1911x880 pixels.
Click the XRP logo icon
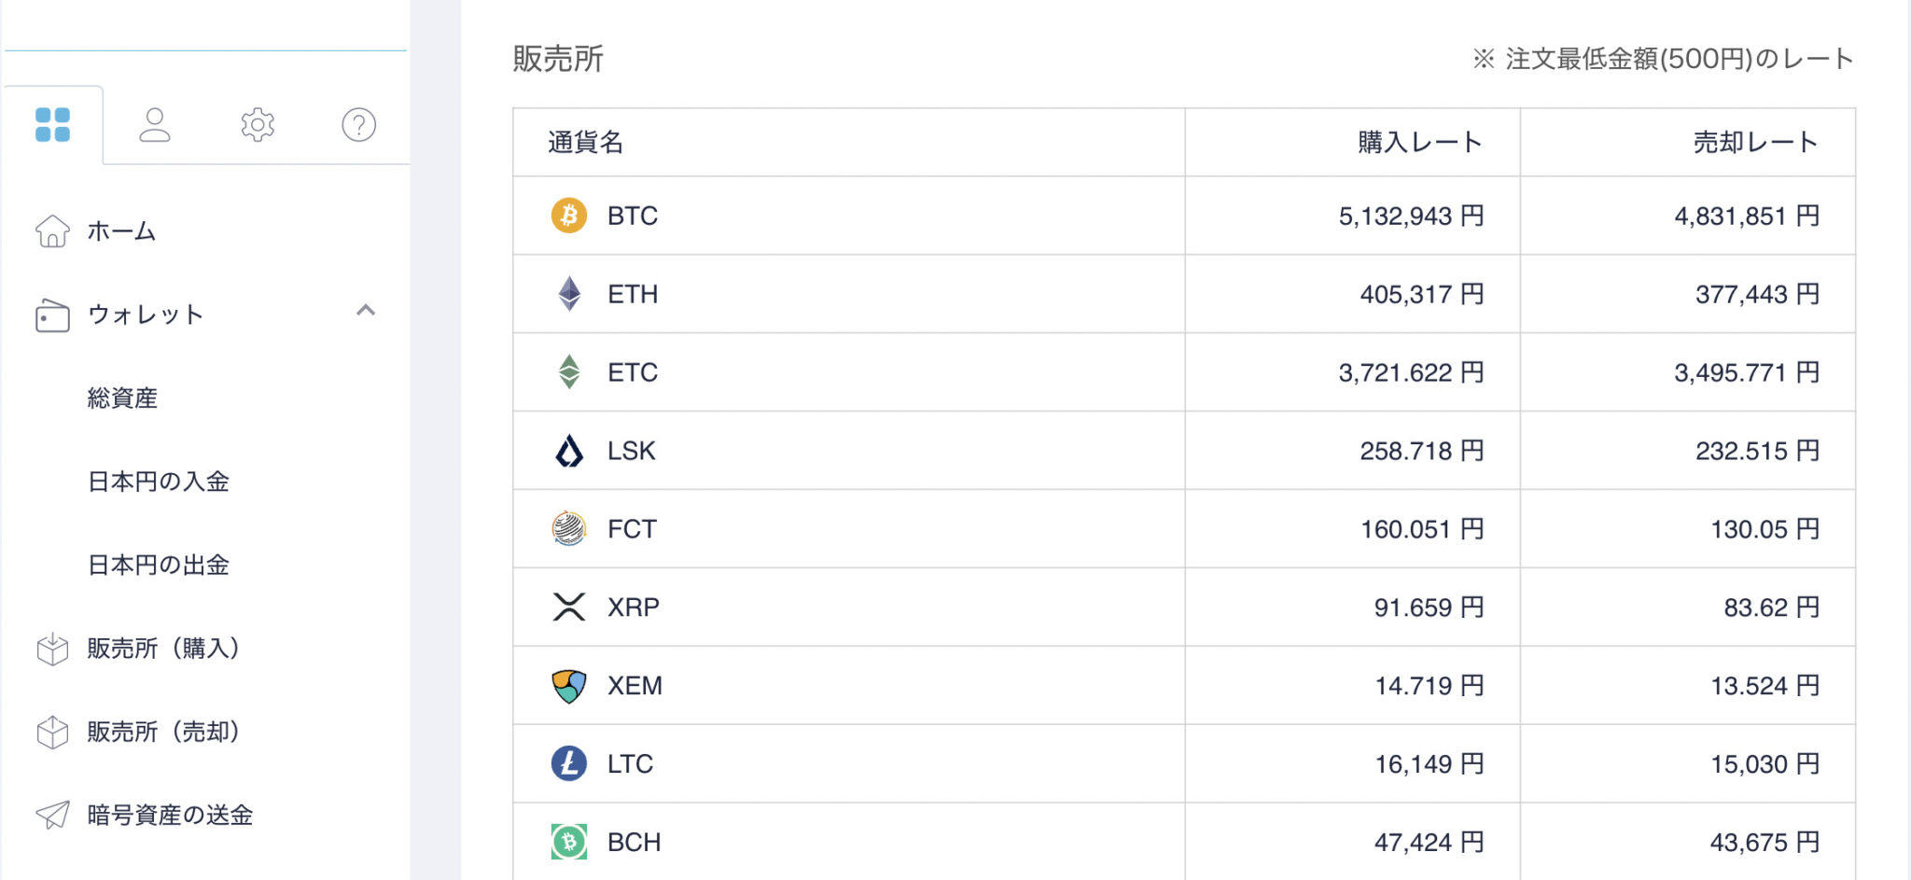569,608
